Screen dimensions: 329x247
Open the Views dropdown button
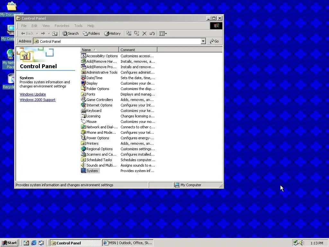pos(163,33)
